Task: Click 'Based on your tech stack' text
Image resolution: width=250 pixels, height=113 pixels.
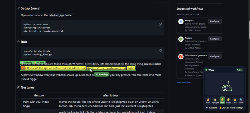Action: click(188, 14)
